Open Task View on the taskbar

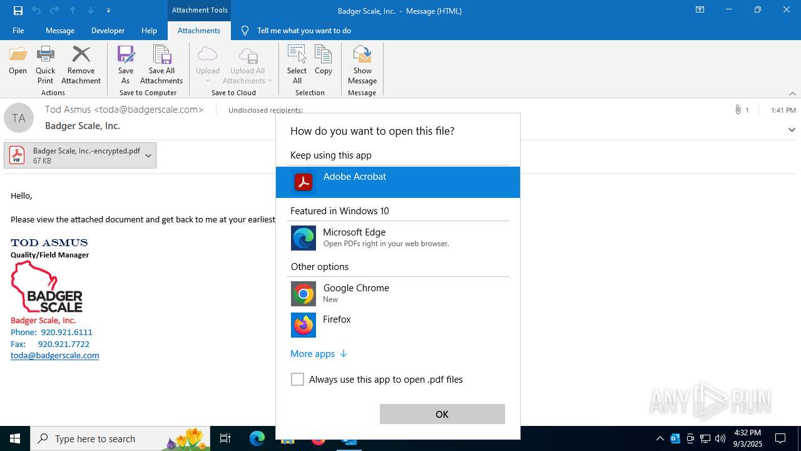click(225, 438)
